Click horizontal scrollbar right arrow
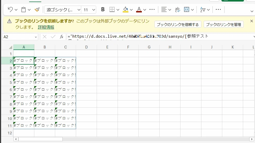This screenshot has height=143, width=255. click(252, 139)
